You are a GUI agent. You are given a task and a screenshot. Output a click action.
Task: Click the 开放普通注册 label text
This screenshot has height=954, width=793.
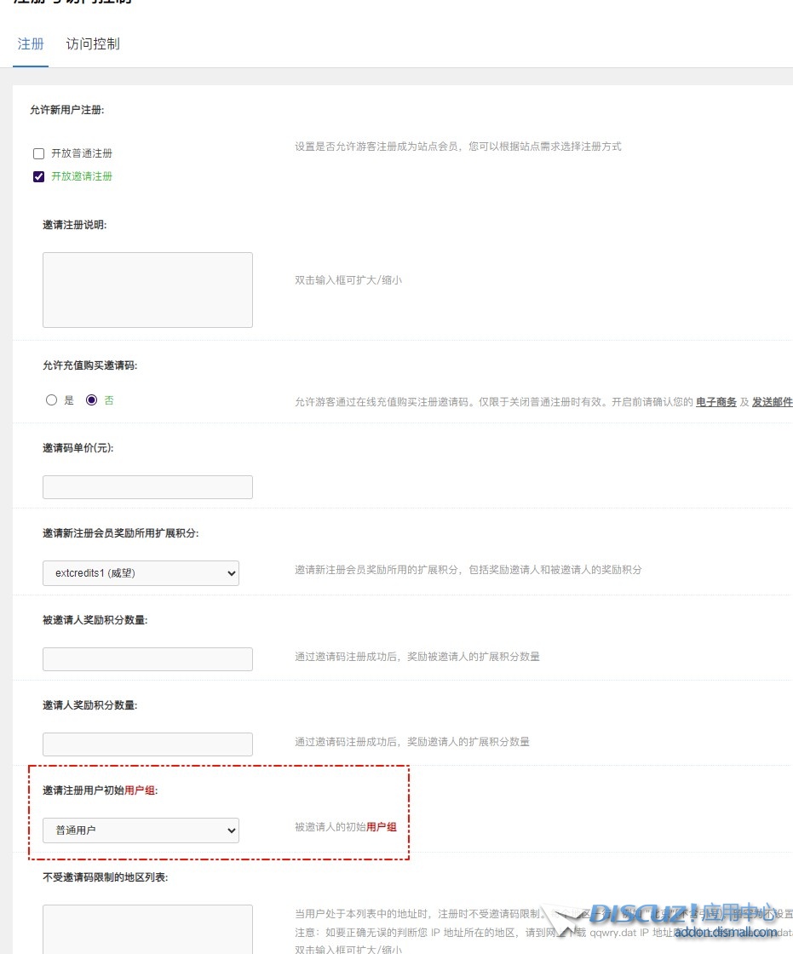[x=82, y=153]
